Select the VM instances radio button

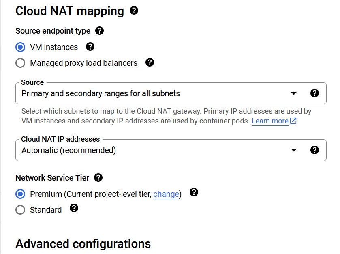click(x=20, y=47)
